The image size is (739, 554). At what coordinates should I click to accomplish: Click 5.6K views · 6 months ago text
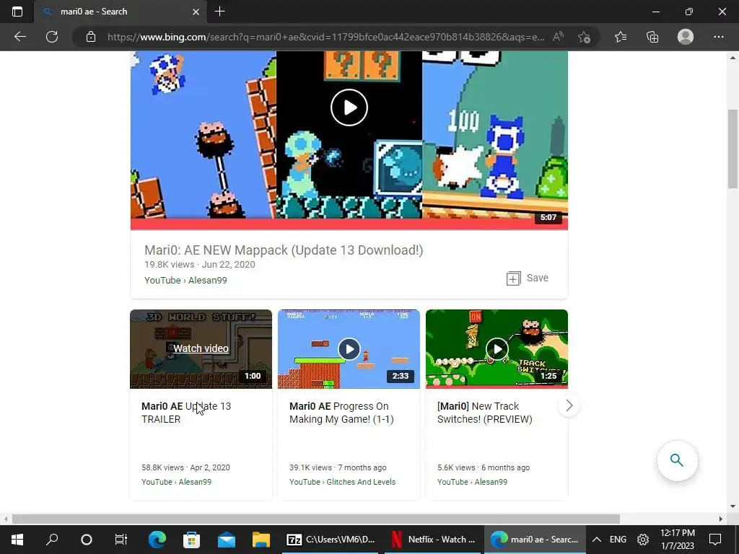pos(484,467)
